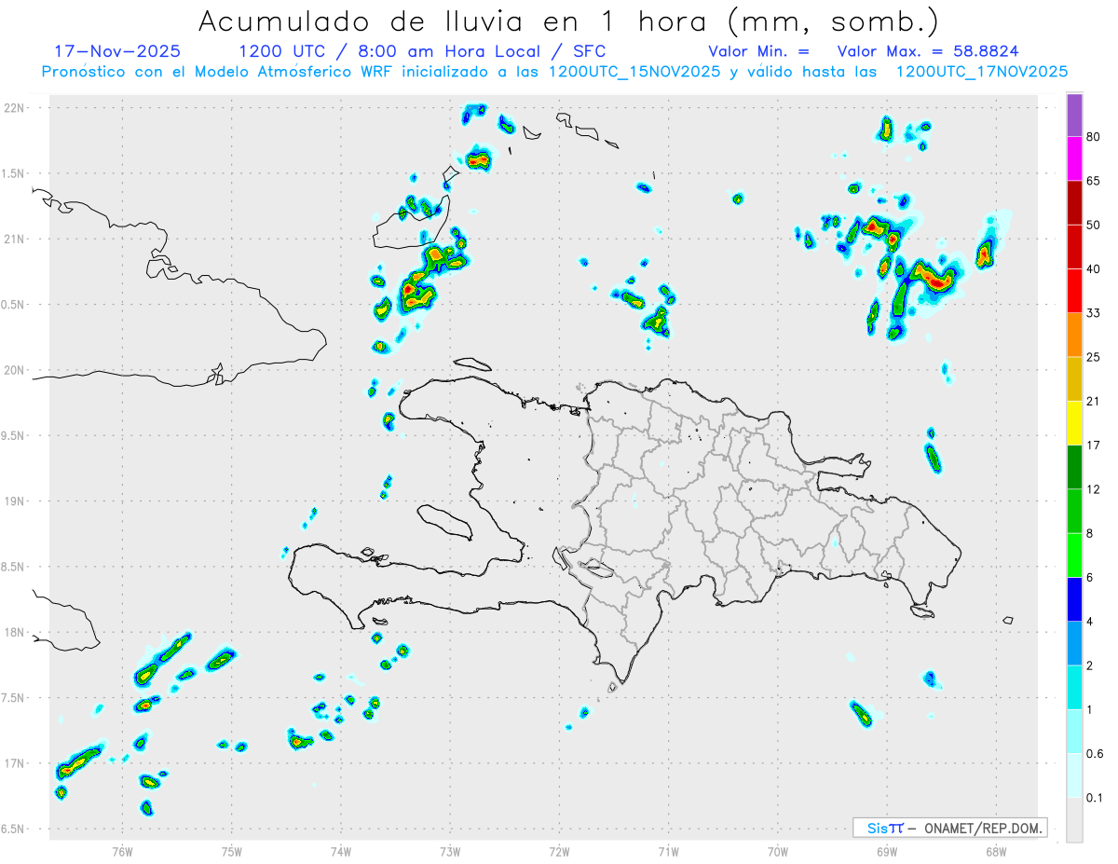1118x864 pixels.
Task: Pick the dark green legend band between 12 and 17
Action: pyautogui.click(x=1074, y=467)
